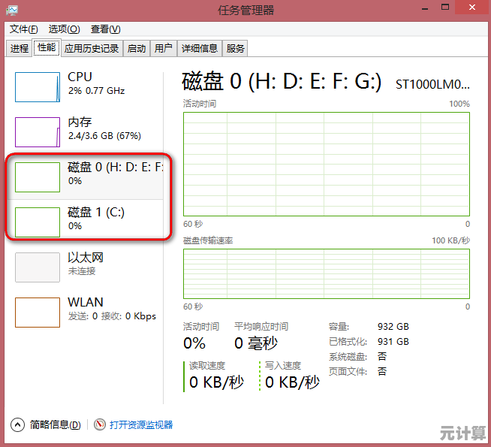Go to the 用户 tab
Viewport: 491px width, 447px height.
pos(164,48)
